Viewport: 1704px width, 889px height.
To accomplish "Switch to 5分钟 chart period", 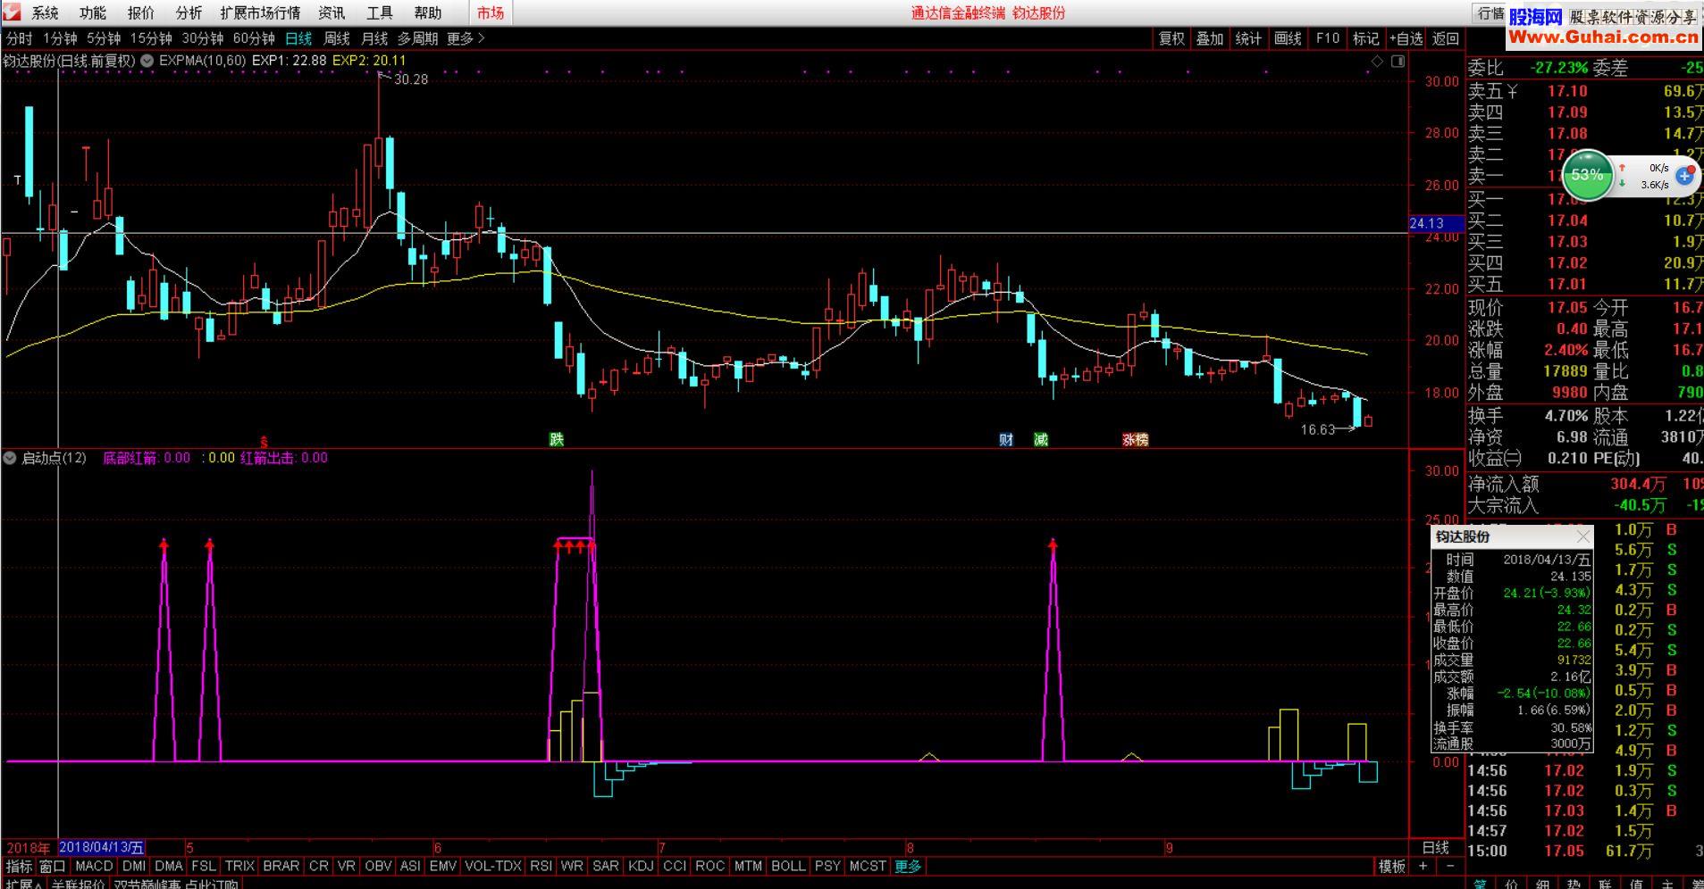I will pos(104,38).
